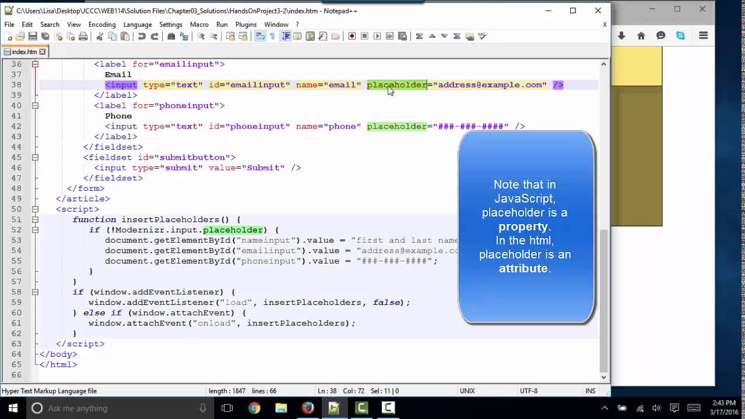Collapse if-block fold at line 52
Screen dimensions: 745x419
(x=35, y=230)
